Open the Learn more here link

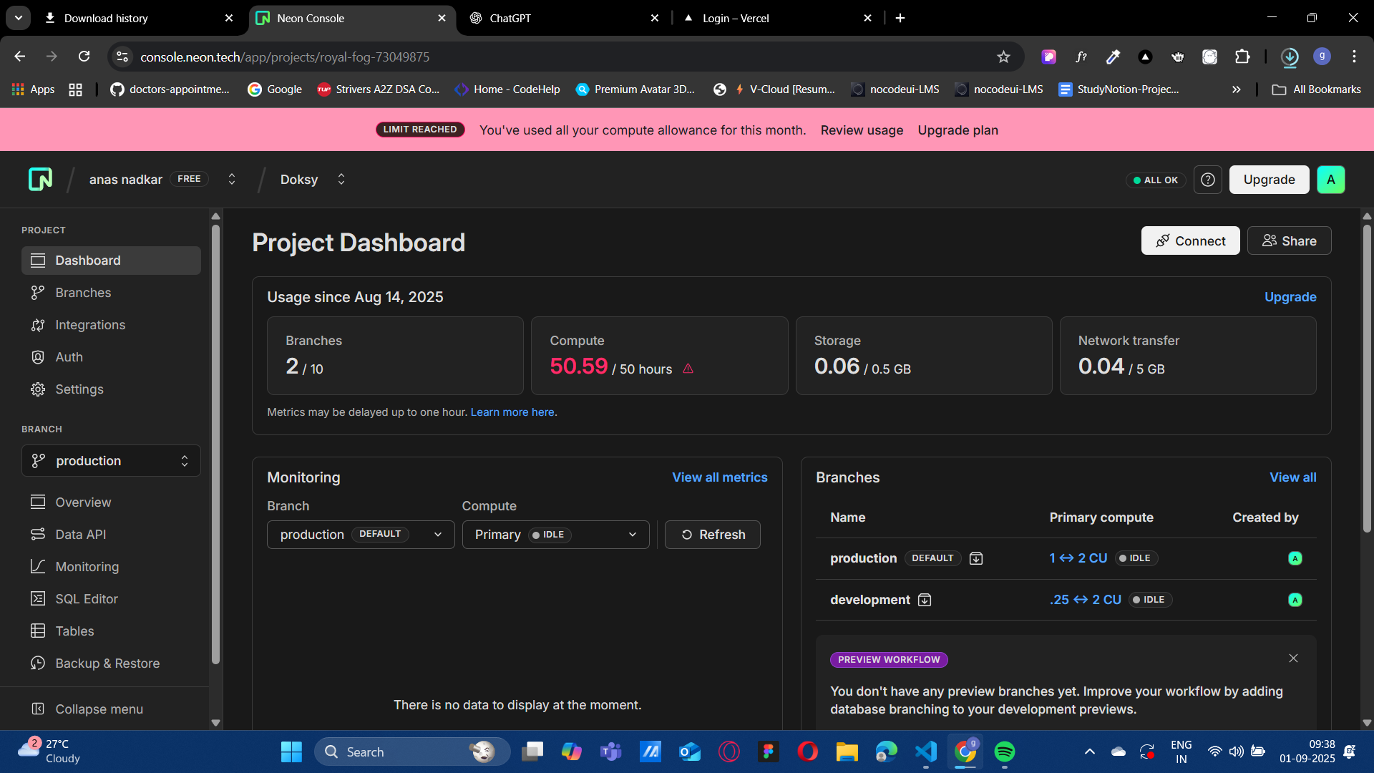[x=512, y=412]
